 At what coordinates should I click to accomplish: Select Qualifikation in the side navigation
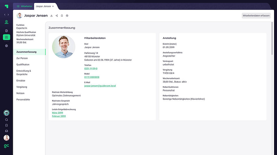[x=23, y=65]
